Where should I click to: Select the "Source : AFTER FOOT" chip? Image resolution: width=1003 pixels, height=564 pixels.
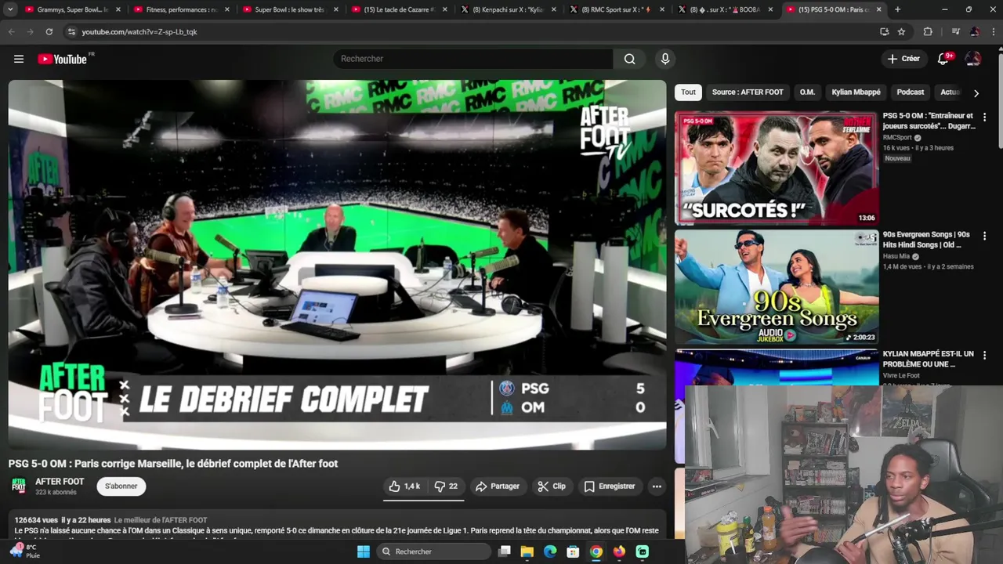point(748,92)
